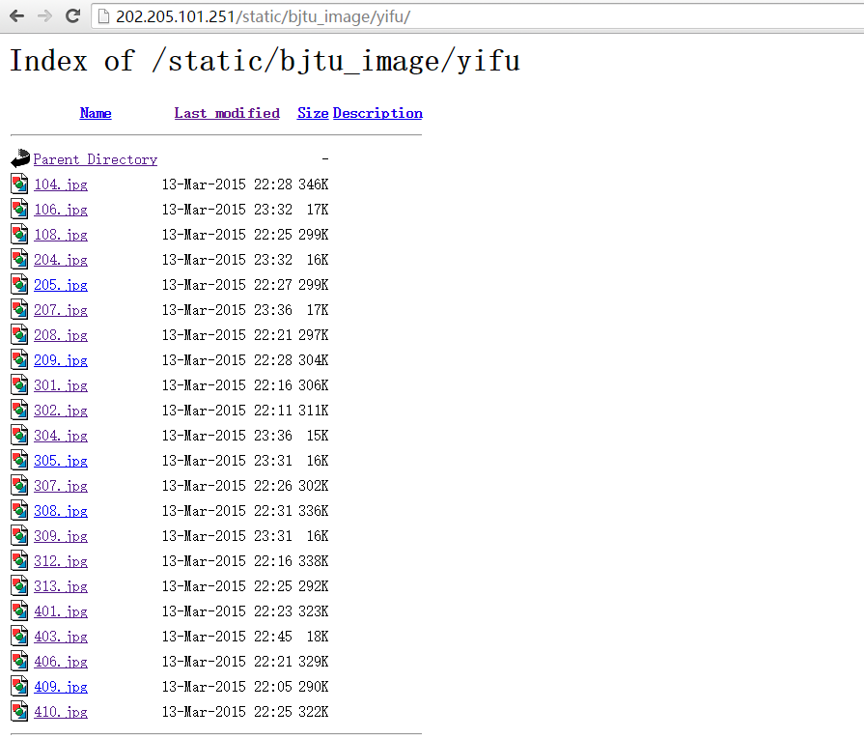
Task: Click the image icon beside 307.jpg
Action: pyautogui.click(x=19, y=485)
